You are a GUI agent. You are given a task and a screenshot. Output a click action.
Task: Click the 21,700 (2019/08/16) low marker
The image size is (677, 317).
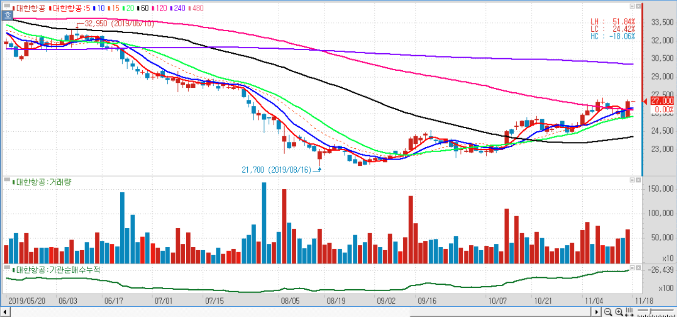277,170
